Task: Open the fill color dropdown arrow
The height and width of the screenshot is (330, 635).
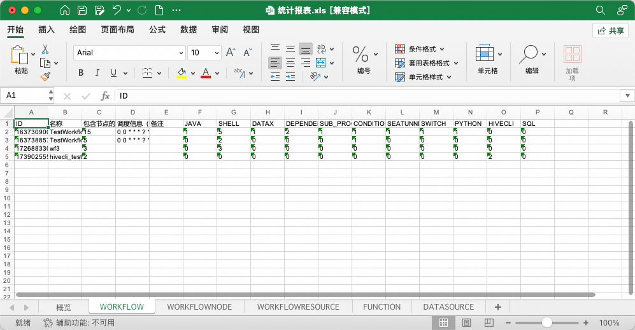Action: coord(193,73)
